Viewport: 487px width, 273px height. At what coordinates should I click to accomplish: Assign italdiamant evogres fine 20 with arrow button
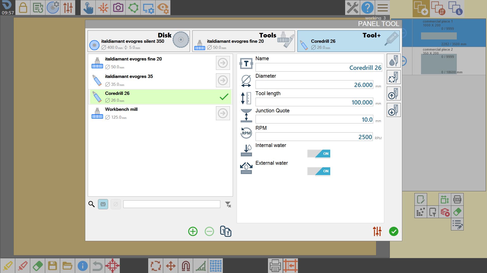[x=223, y=63]
